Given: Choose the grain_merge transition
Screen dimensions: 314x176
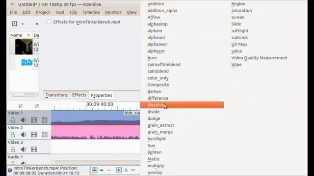Looking at the screenshot, I should 160,132.
